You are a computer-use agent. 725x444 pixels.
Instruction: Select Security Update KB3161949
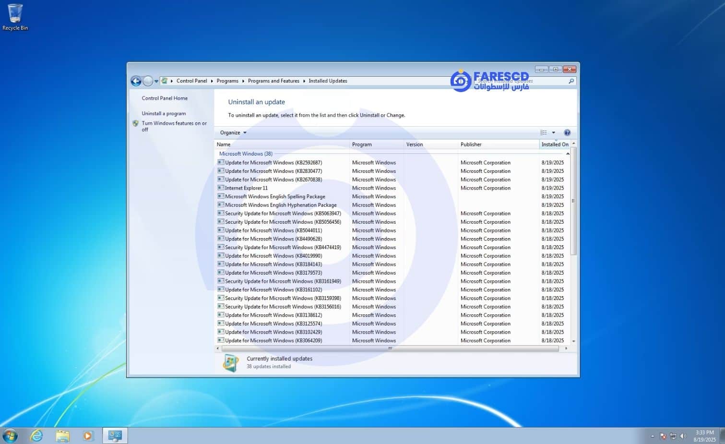pos(392,281)
